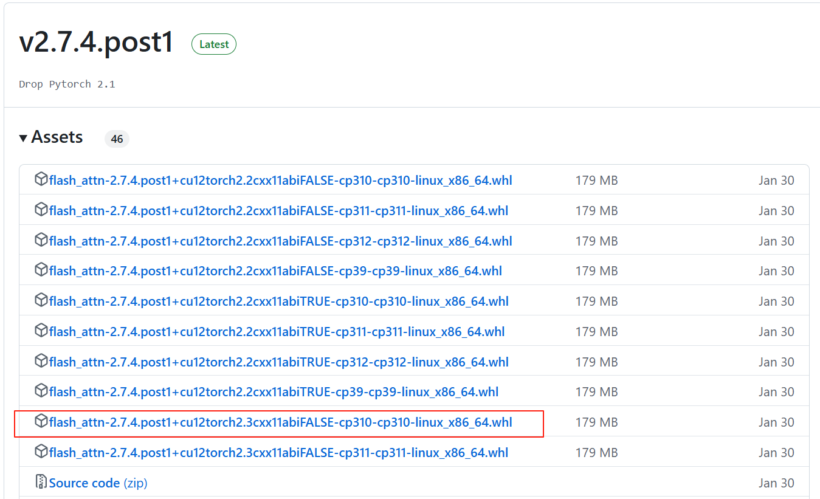The width and height of the screenshot is (820, 499).
Task: Click package icon beside torch2.2 TRUE cp310 wheel
Action: (x=41, y=300)
